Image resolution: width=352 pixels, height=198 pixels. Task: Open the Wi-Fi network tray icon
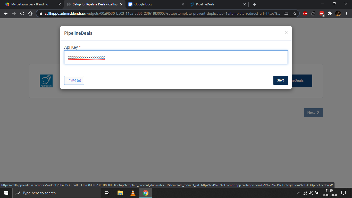tap(305, 193)
